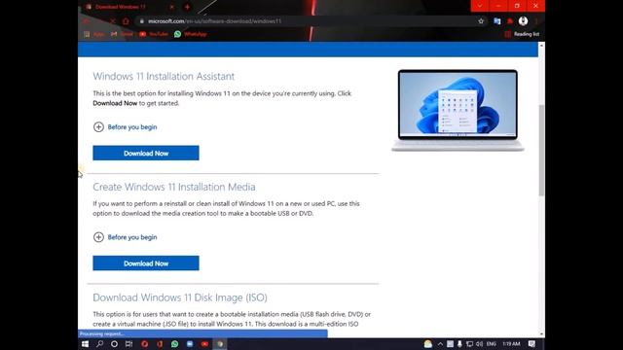Click the Download Windows 11 Disk Image (ISO) heading
Viewport: 623px width, 350px height.
(x=180, y=297)
